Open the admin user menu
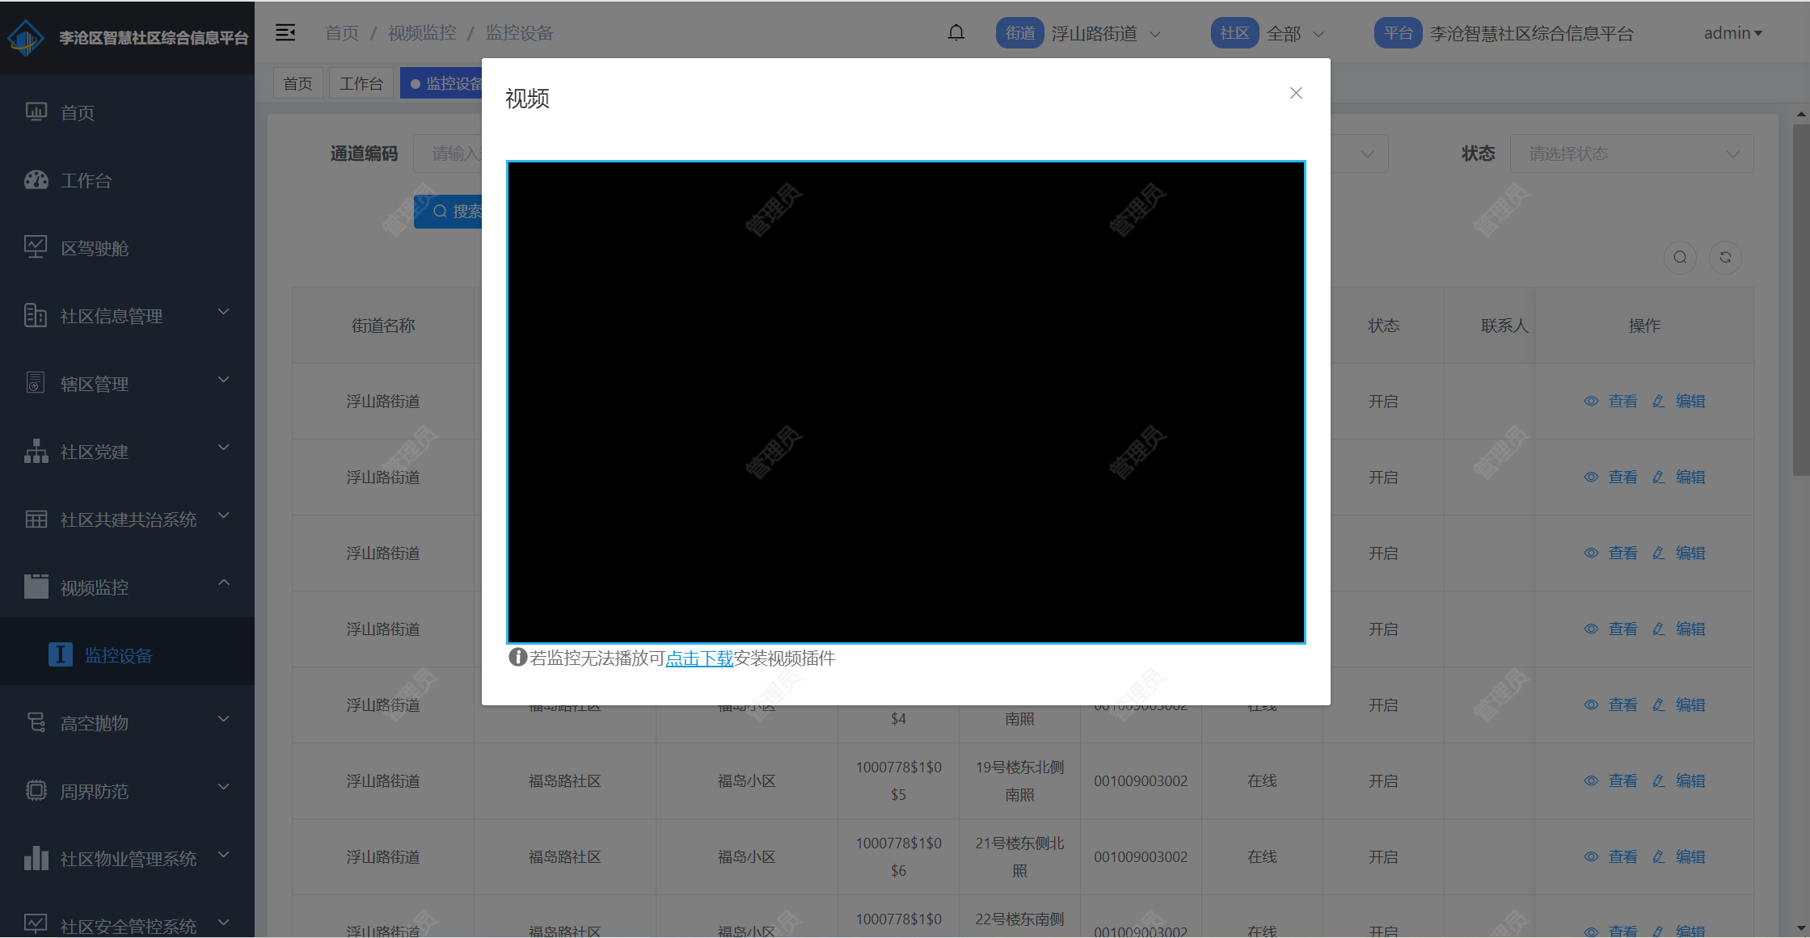 pos(1732,33)
